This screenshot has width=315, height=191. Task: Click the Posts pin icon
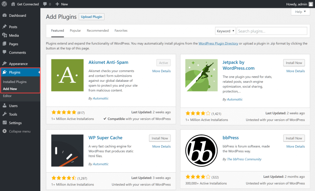point(4,27)
